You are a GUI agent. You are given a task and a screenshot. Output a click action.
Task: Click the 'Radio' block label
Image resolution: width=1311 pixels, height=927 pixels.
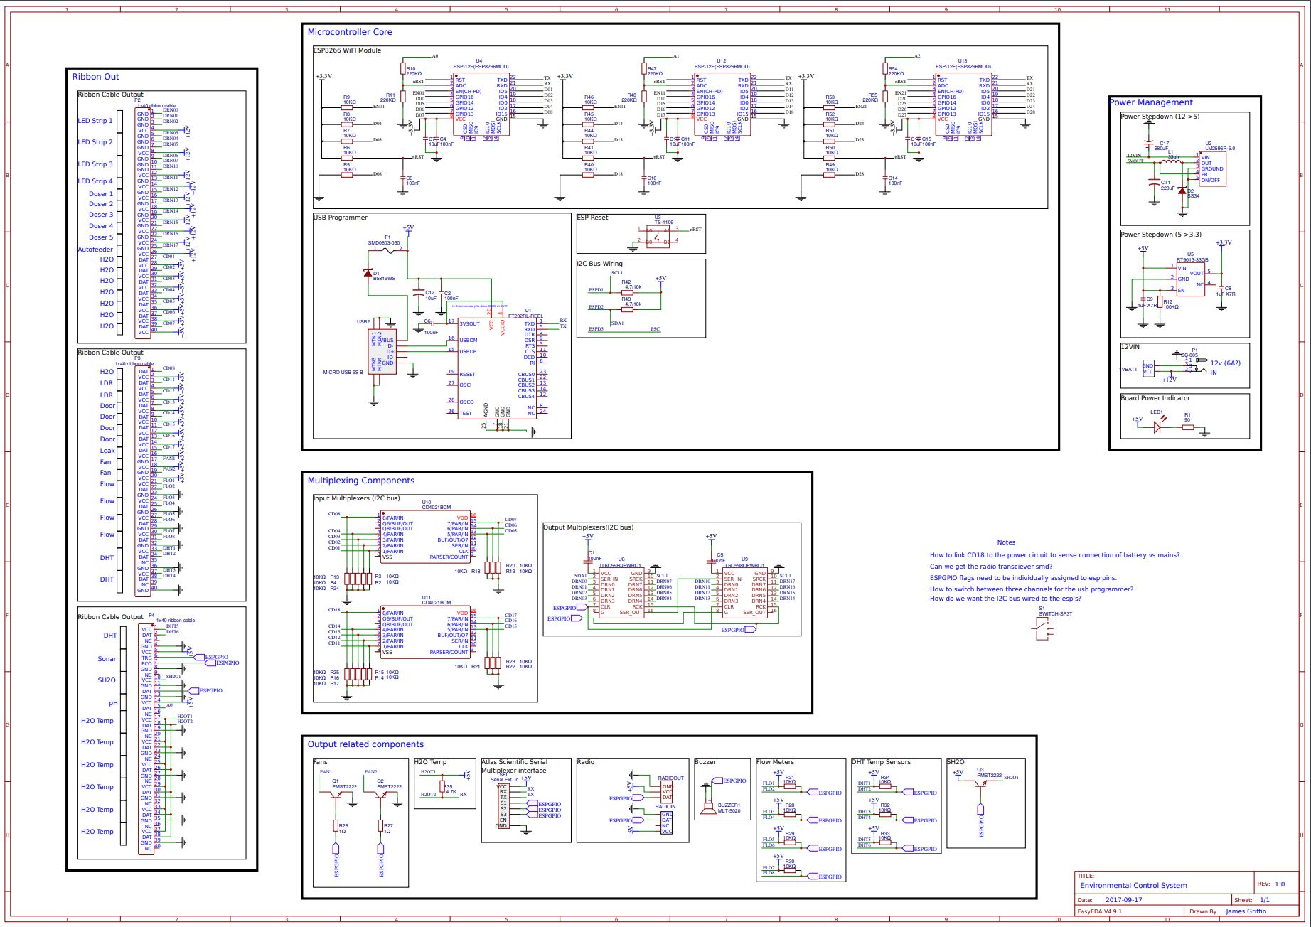[585, 762]
